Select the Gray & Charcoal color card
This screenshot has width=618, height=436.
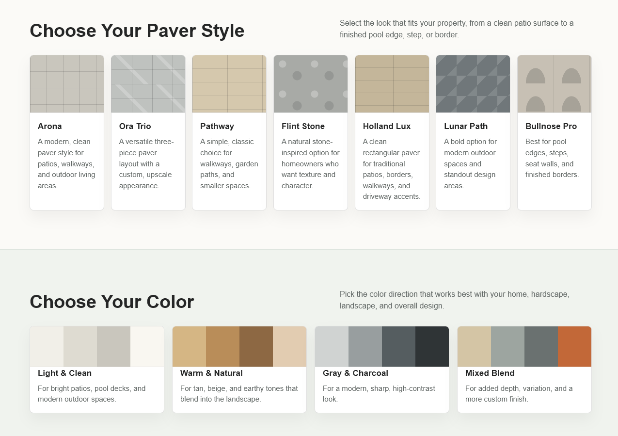pos(382,370)
